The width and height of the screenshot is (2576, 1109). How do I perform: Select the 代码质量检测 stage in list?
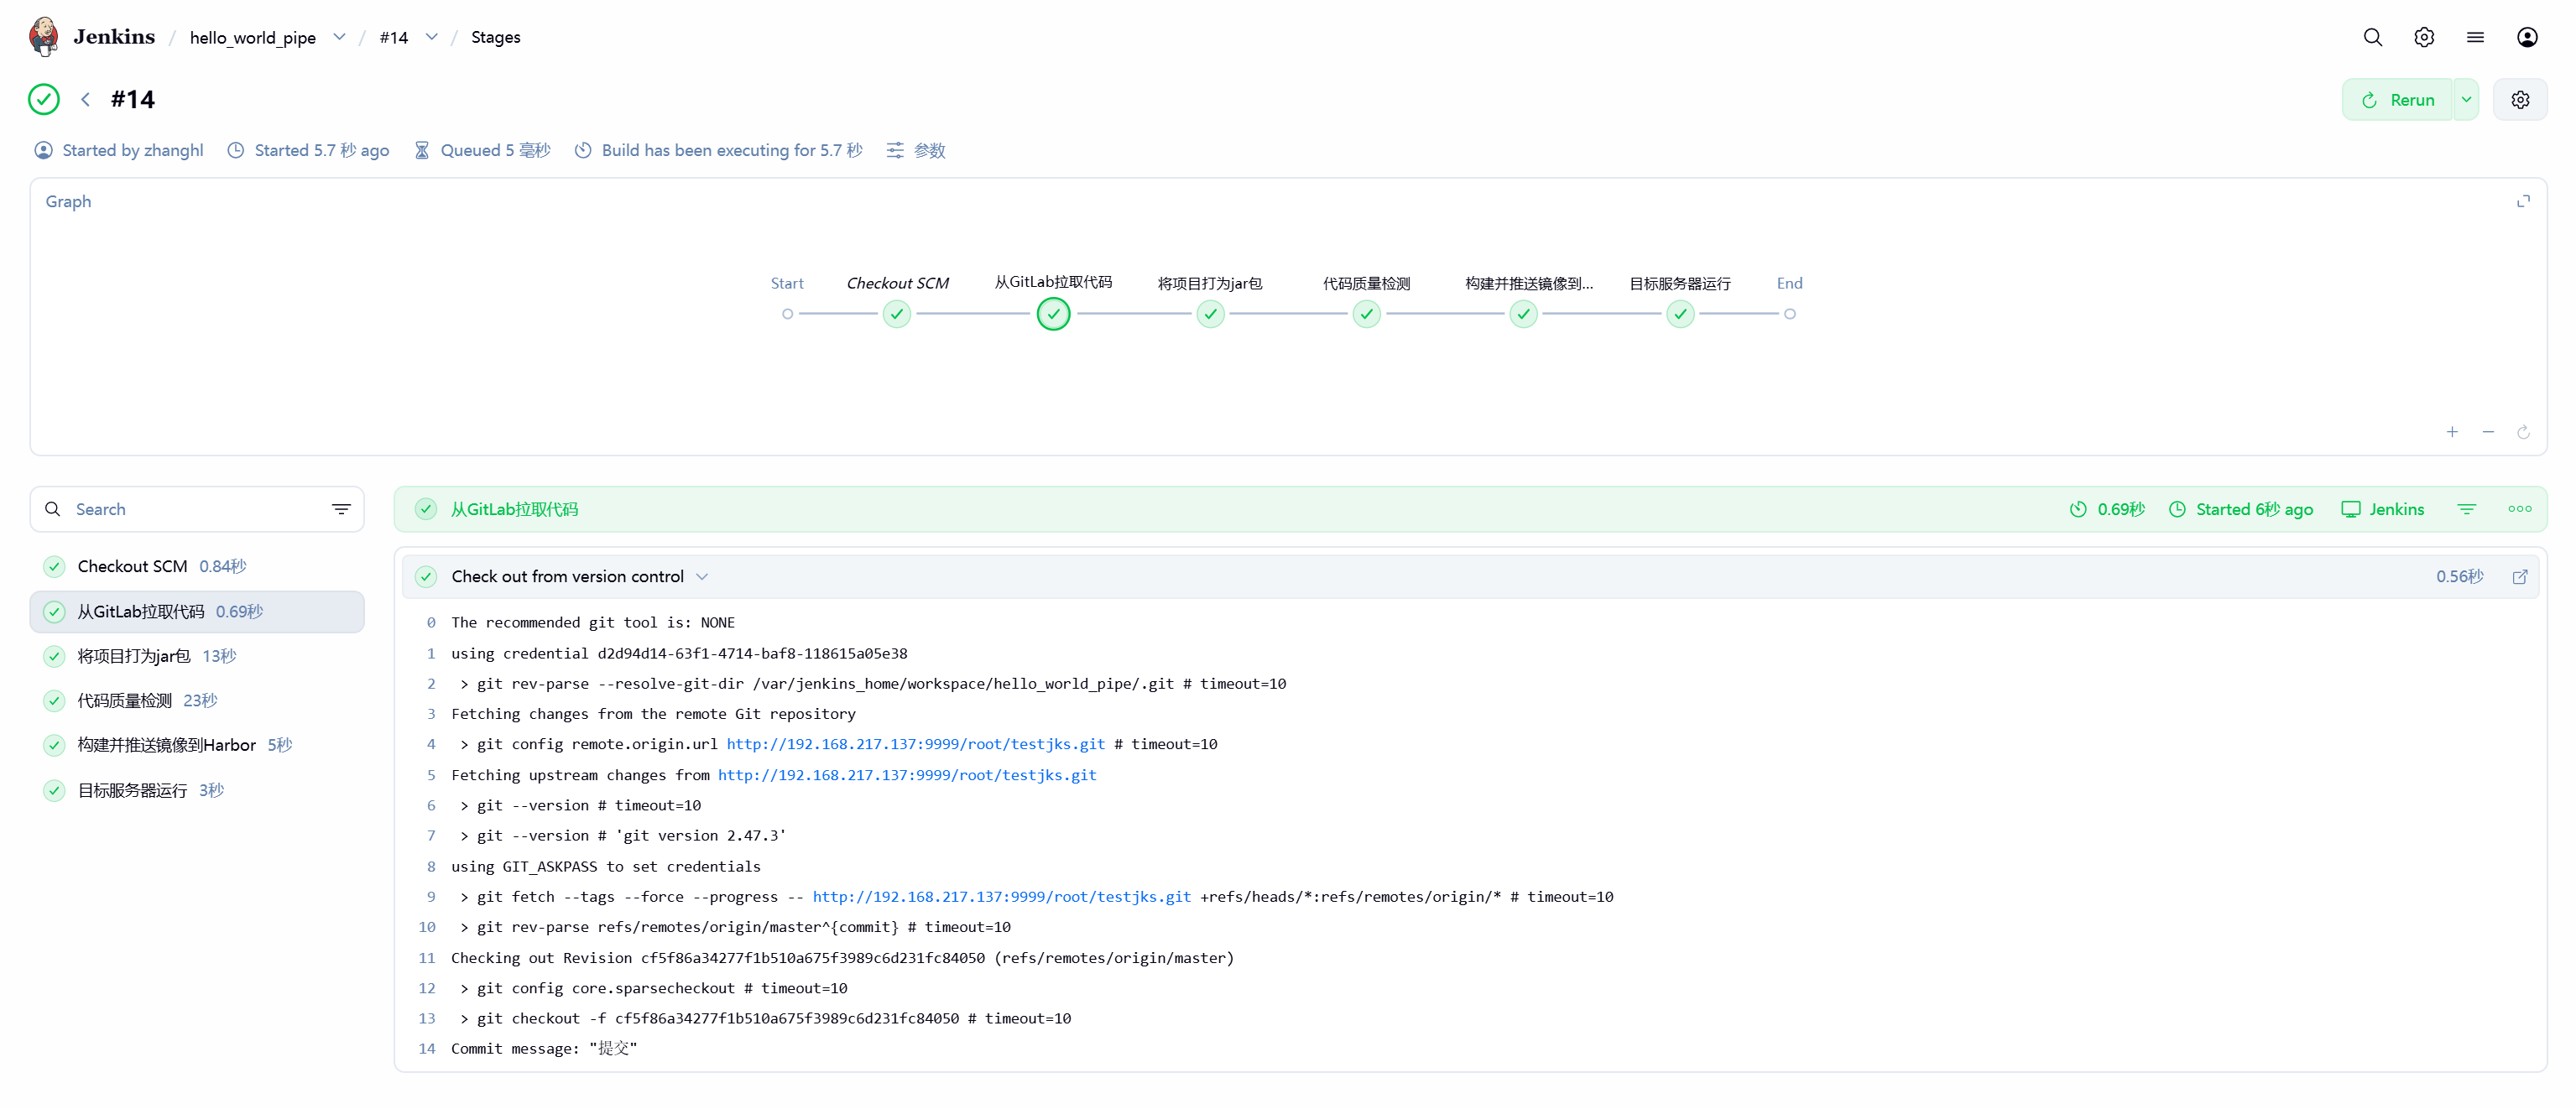click(x=197, y=701)
